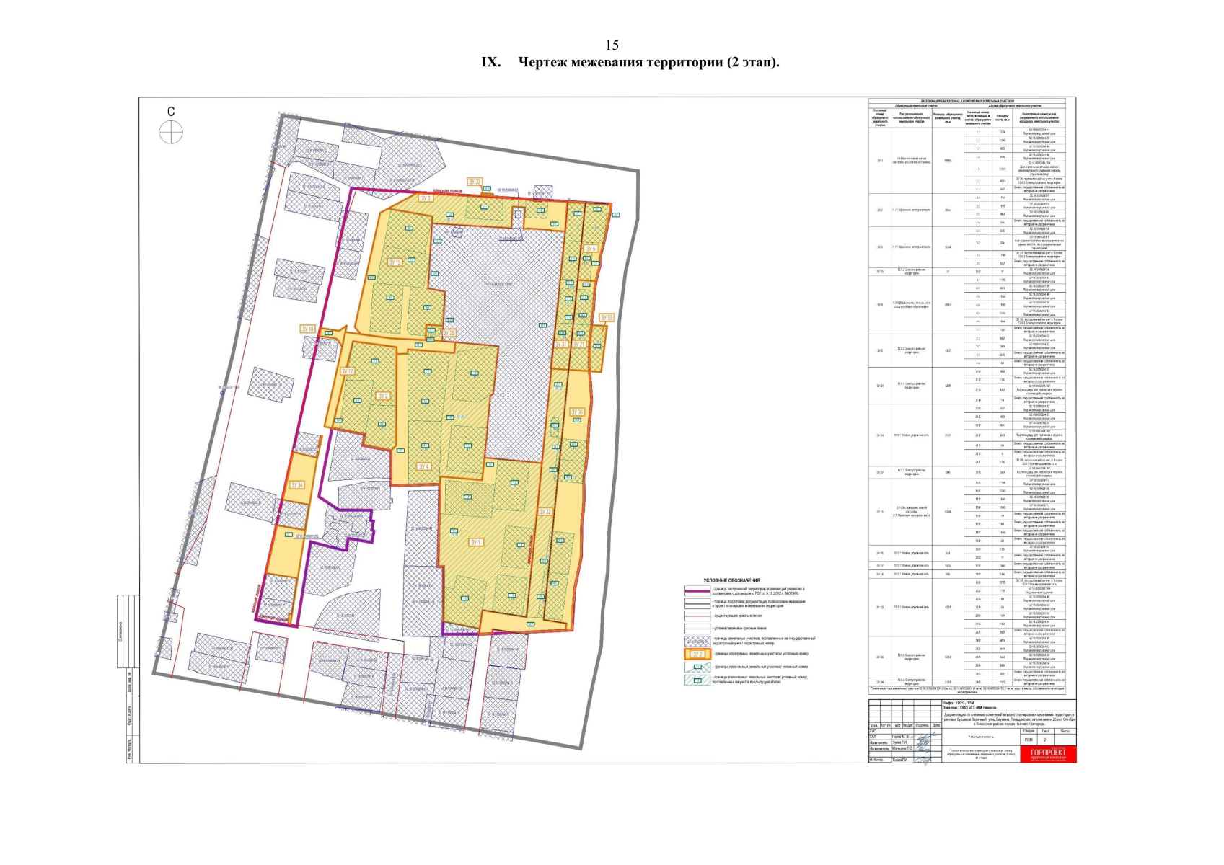Click the green cross-hatched legend sample
Viewport: 1224px width, 865px height.
coord(697,667)
